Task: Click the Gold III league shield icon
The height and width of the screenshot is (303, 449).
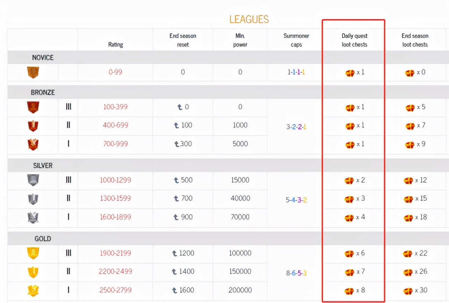Action: (33, 253)
